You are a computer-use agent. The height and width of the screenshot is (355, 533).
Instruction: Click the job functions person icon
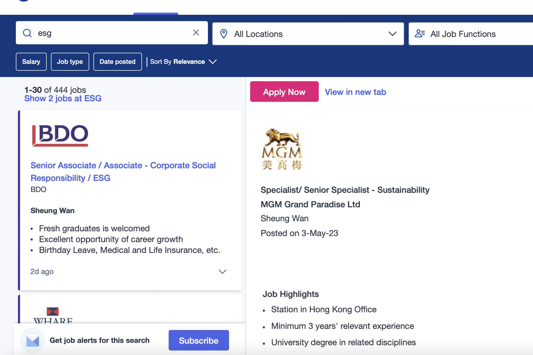point(420,34)
